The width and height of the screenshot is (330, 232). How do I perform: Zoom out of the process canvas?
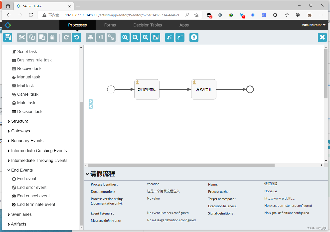(135, 37)
